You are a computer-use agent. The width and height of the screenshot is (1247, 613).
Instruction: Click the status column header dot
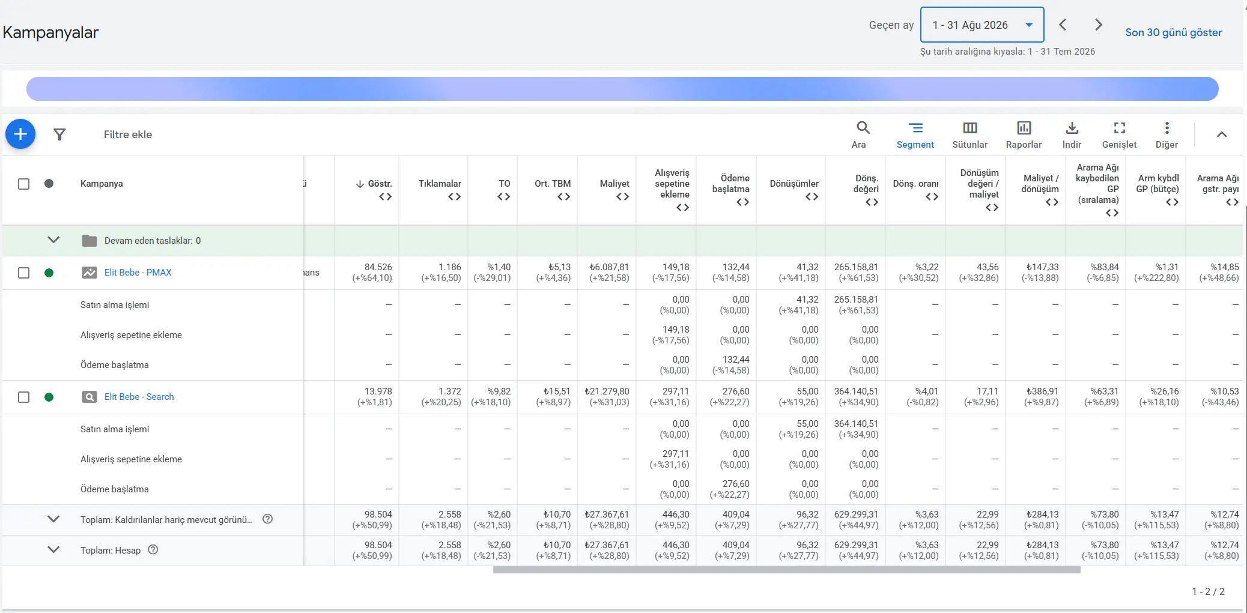tap(49, 183)
